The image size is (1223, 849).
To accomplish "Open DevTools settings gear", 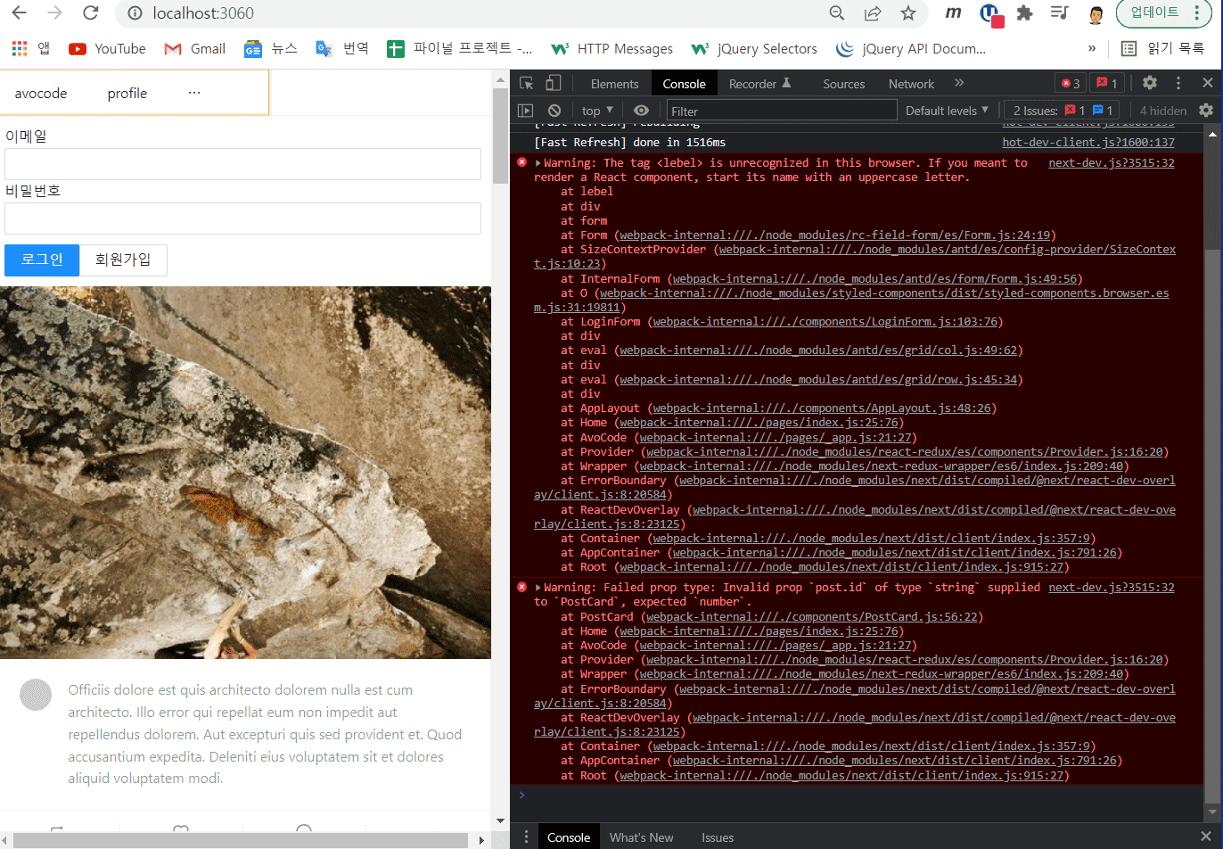I will pos(1150,83).
